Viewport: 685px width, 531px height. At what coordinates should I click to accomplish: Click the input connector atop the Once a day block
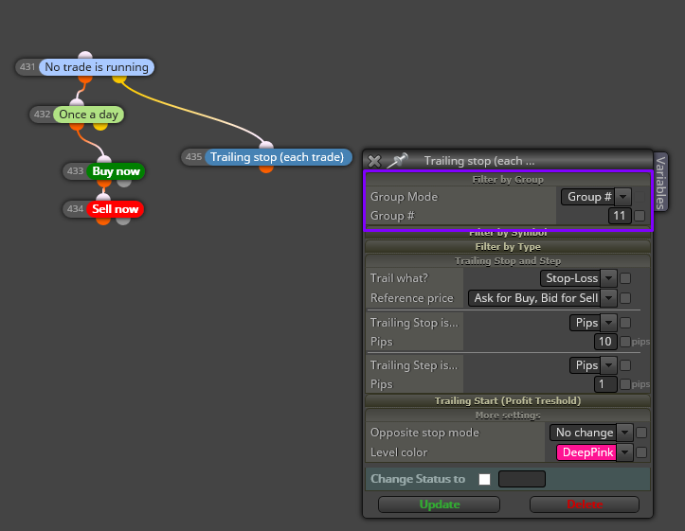pyautogui.click(x=77, y=102)
